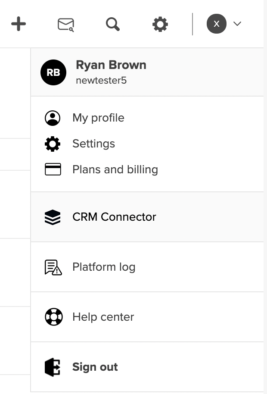The image size is (267, 394).
Task: Open the mail search envelope icon
Action: tap(65, 24)
